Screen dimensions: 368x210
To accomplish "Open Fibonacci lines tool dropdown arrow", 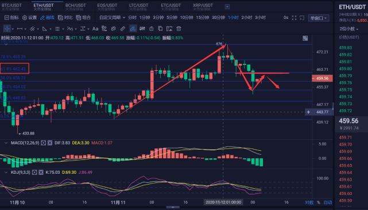I will coord(63,29).
